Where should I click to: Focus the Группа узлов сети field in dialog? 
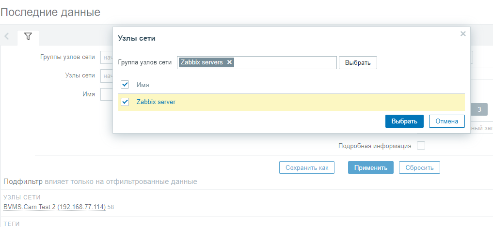tap(285, 62)
